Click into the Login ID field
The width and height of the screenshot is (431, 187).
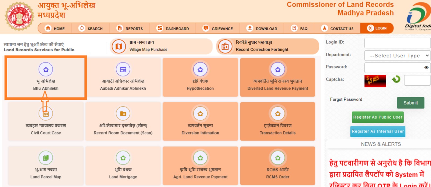pos(397,43)
